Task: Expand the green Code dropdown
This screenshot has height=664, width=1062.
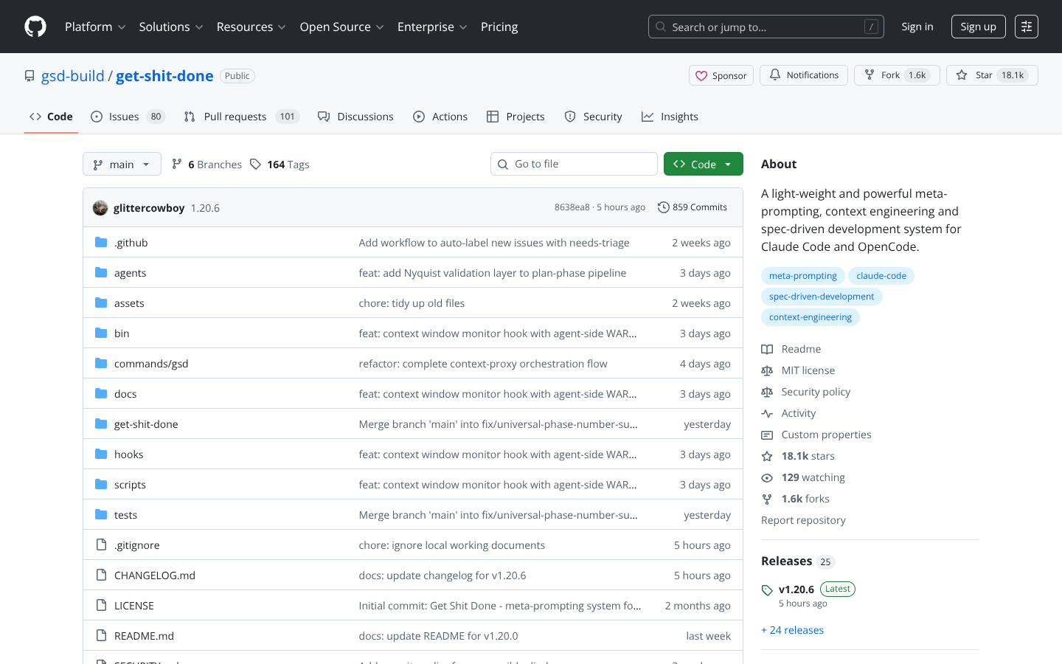Action: click(703, 165)
